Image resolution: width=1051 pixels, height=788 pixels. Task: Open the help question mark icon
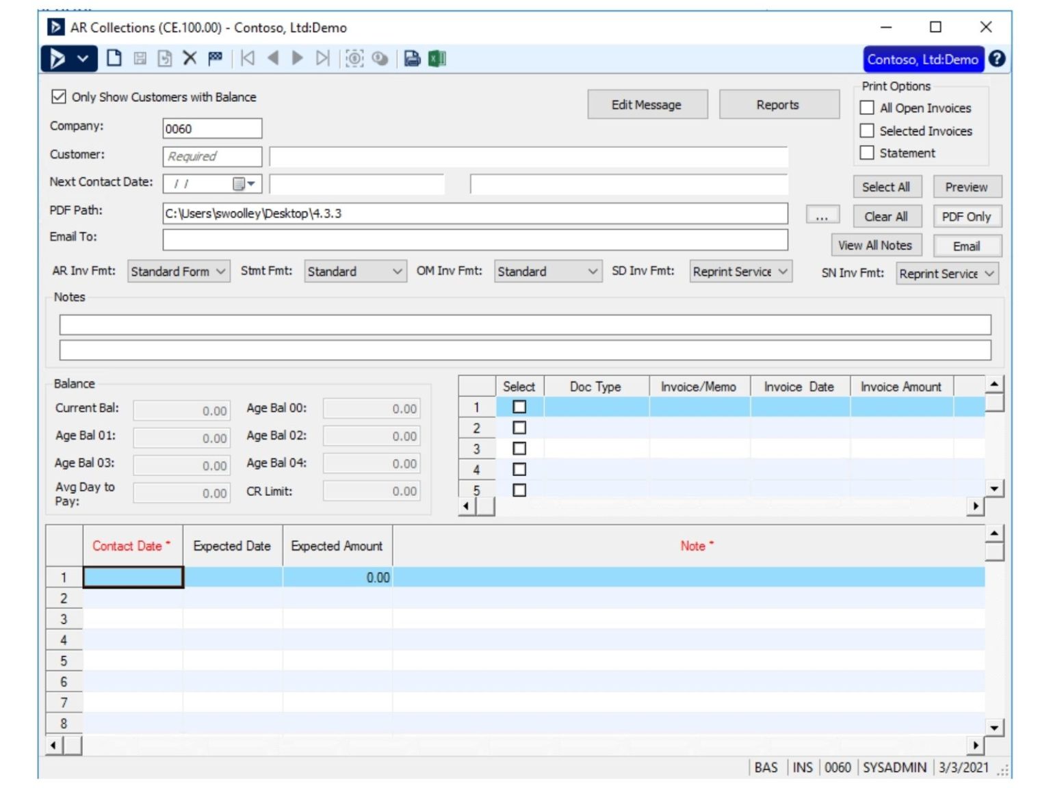tap(997, 59)
